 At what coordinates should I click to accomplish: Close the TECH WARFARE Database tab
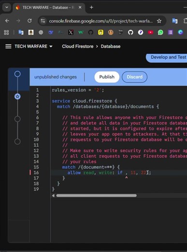(80, 7)
